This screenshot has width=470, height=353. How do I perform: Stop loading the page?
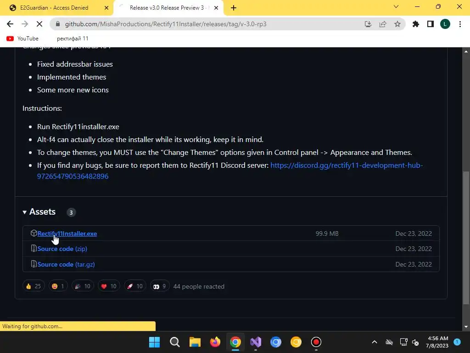click(x=39, y=24)
